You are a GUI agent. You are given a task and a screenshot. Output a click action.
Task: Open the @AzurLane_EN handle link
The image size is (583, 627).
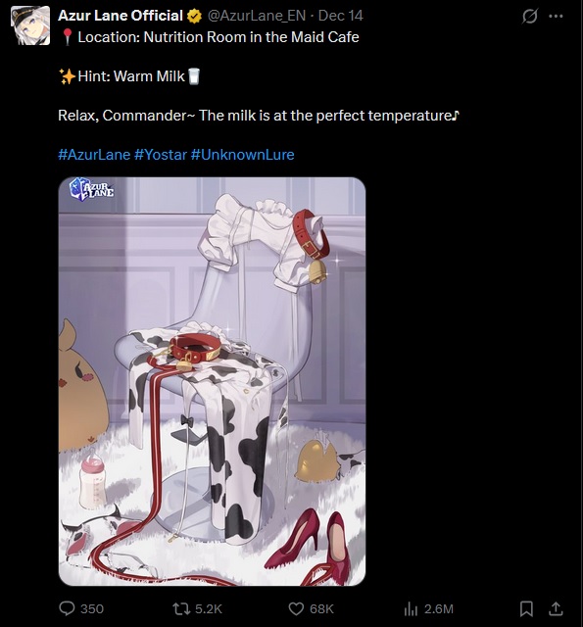[257, 16]
